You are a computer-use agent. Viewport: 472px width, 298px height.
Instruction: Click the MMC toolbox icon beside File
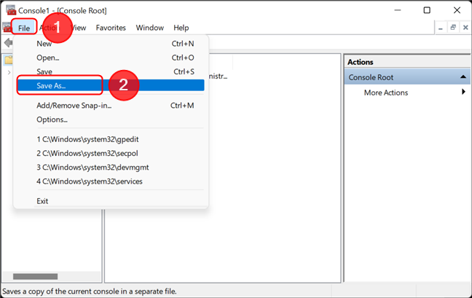click(7, 28)
